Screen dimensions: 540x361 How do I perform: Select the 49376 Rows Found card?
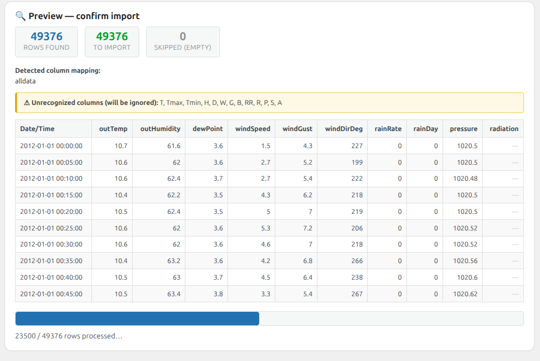tap(47, 42)
